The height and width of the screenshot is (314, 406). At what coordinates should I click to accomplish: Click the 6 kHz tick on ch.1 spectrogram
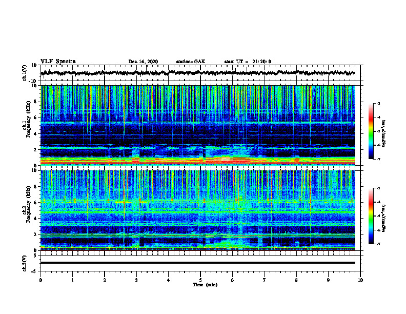tap(35, 117)
